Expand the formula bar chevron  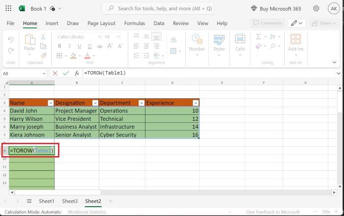339,73
